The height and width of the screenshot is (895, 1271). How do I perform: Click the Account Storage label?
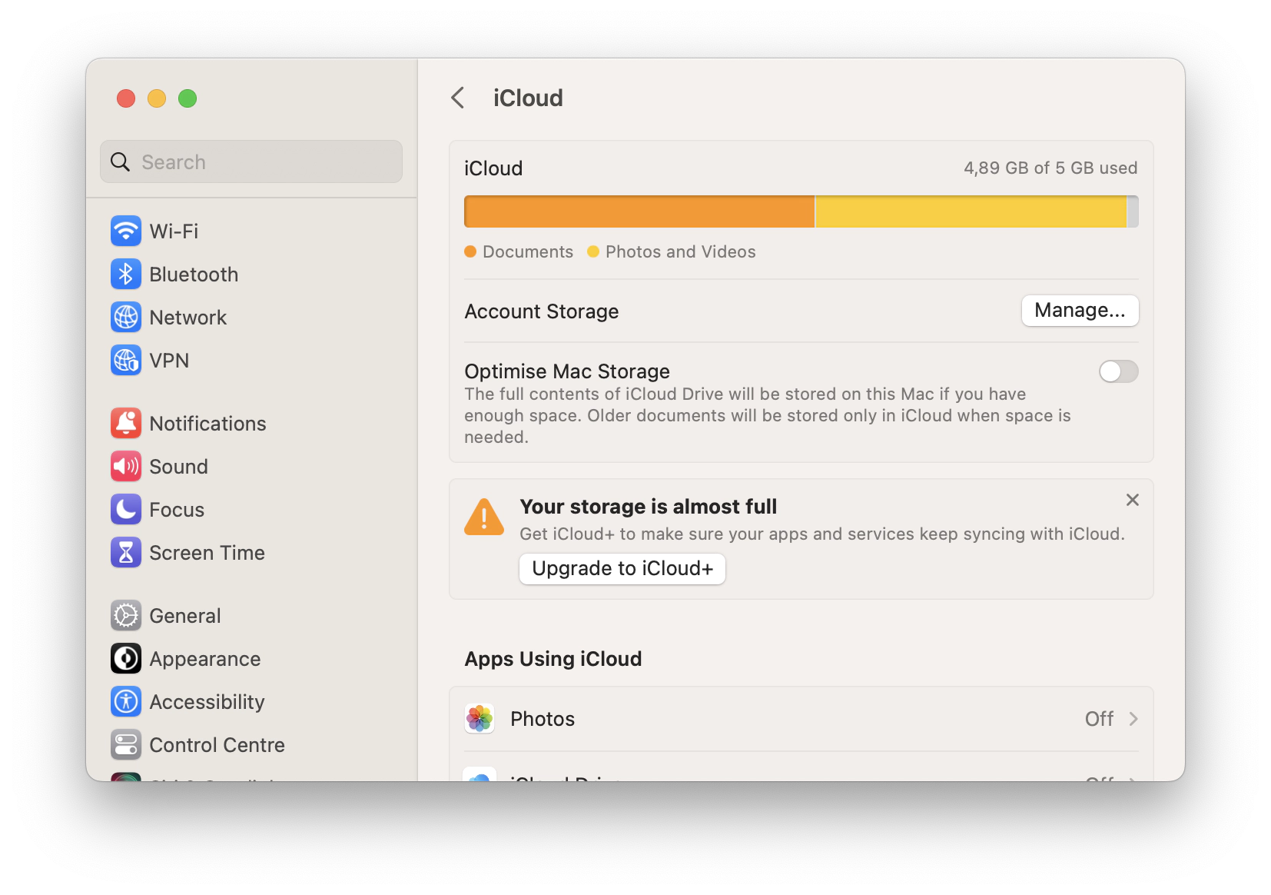pyautogui.click(x=542, y=311)
